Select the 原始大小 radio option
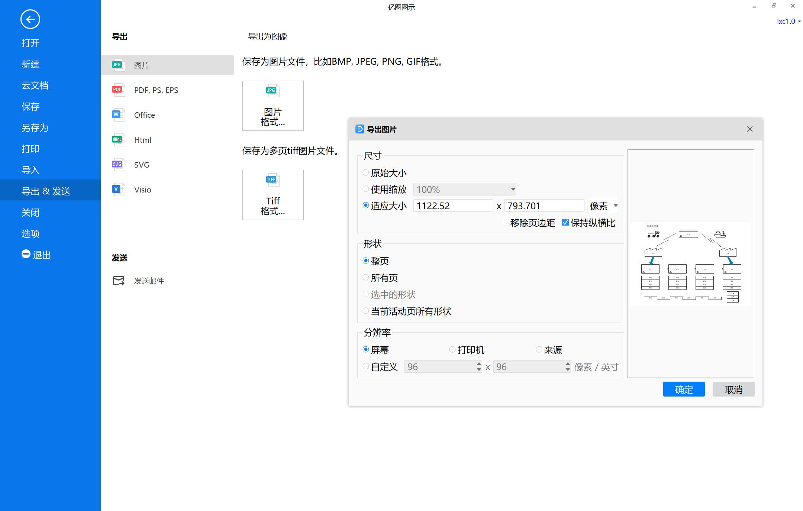This screenshot has width=803, height=511. [366, 173]
